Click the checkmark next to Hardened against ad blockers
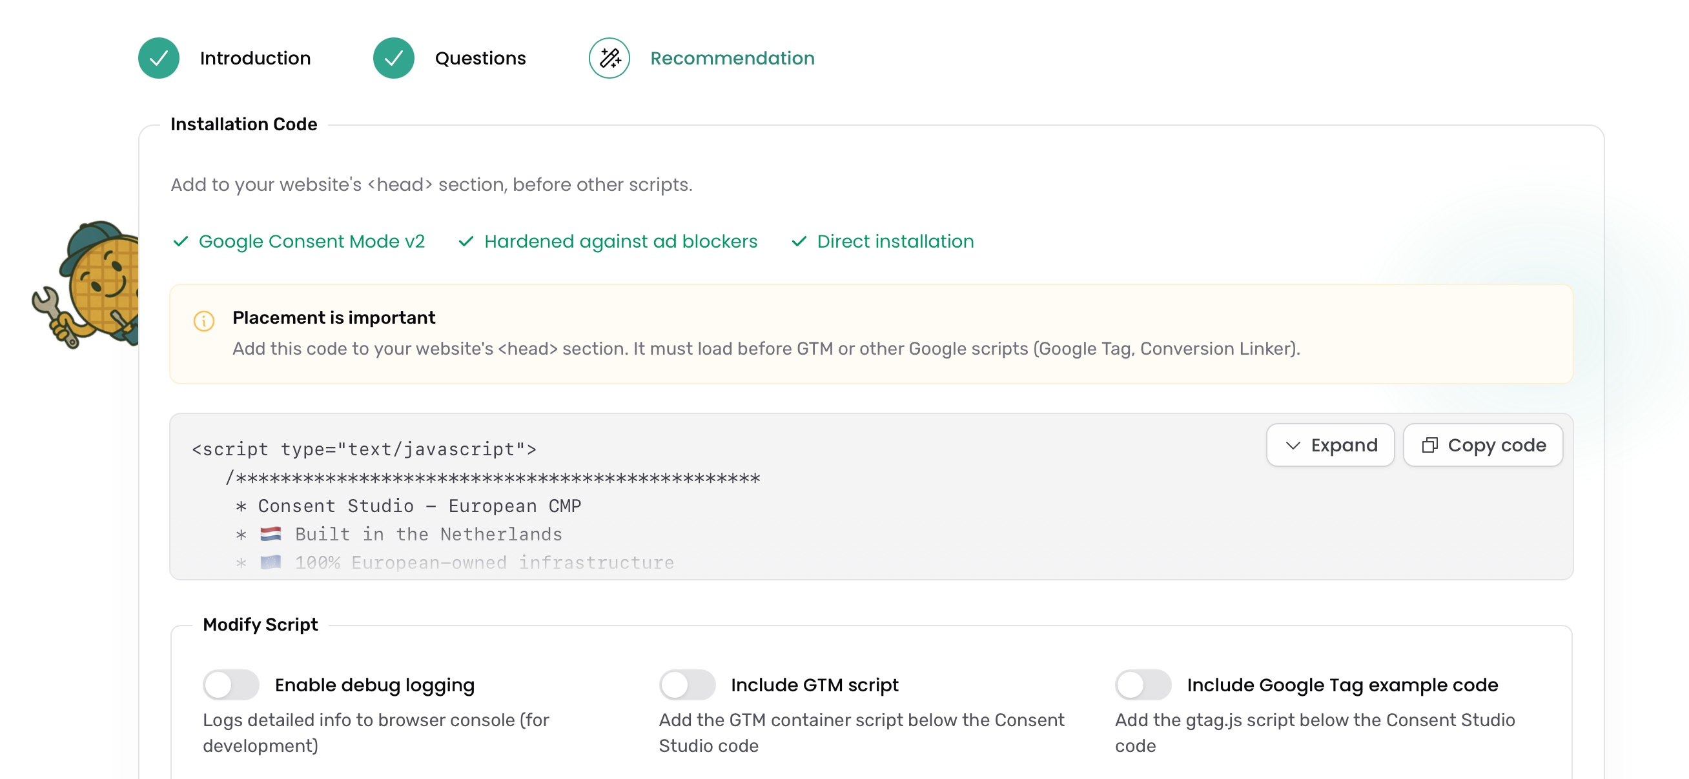Screen dimensions: 1689x779 pyautogui.click(x=466, y=242)
